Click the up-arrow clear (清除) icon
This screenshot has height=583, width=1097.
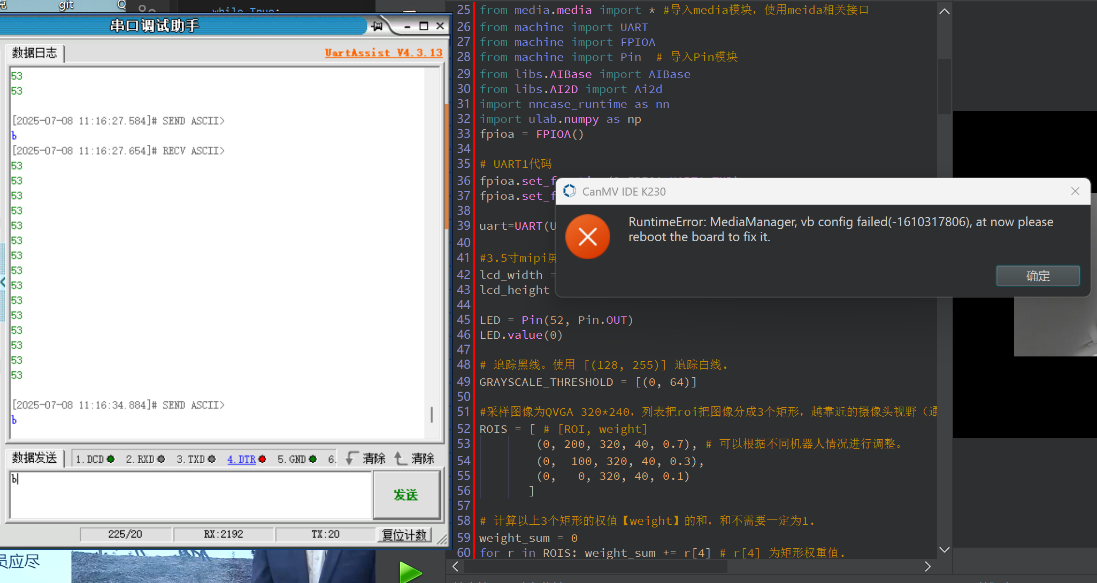pos(400,458)
